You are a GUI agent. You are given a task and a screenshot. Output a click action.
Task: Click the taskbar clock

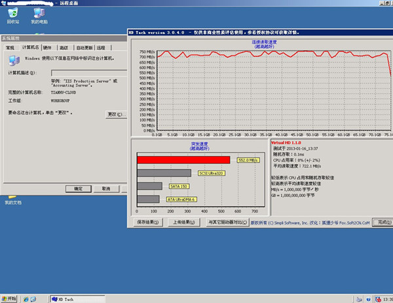388,299
